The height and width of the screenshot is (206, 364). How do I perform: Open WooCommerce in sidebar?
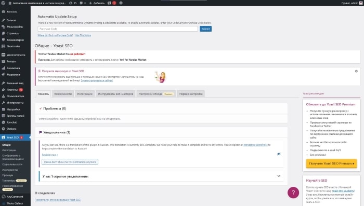(x=15, y=55)
